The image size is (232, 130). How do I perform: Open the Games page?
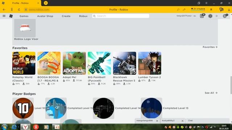24,16
